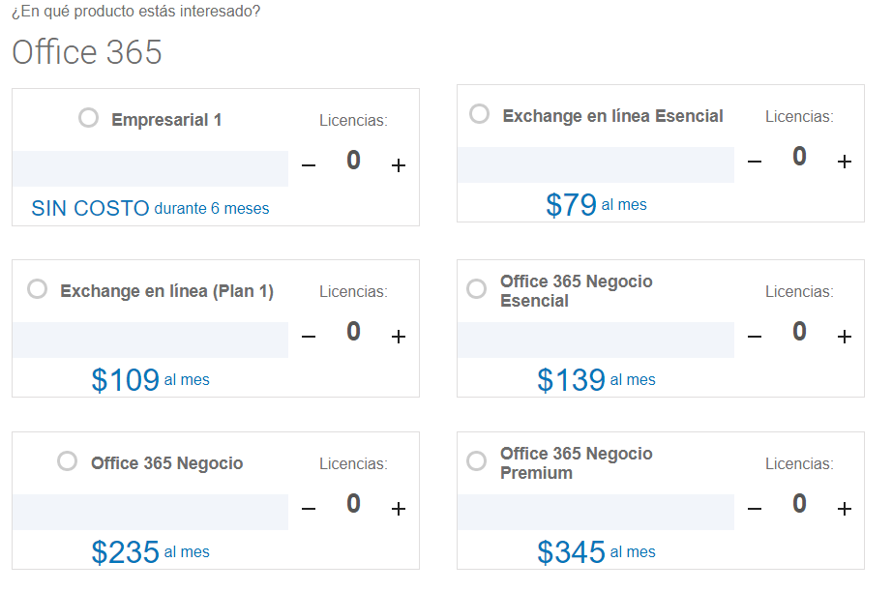Screen dimensions: 892x592
Task: Increase Empresarial 1 license count with plus
Action: tap(399, 165)
